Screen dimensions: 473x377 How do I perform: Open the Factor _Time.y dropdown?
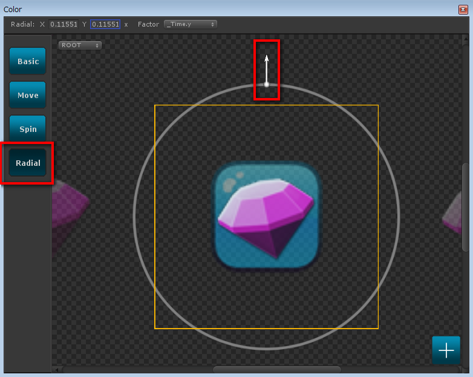click(191, 24)
